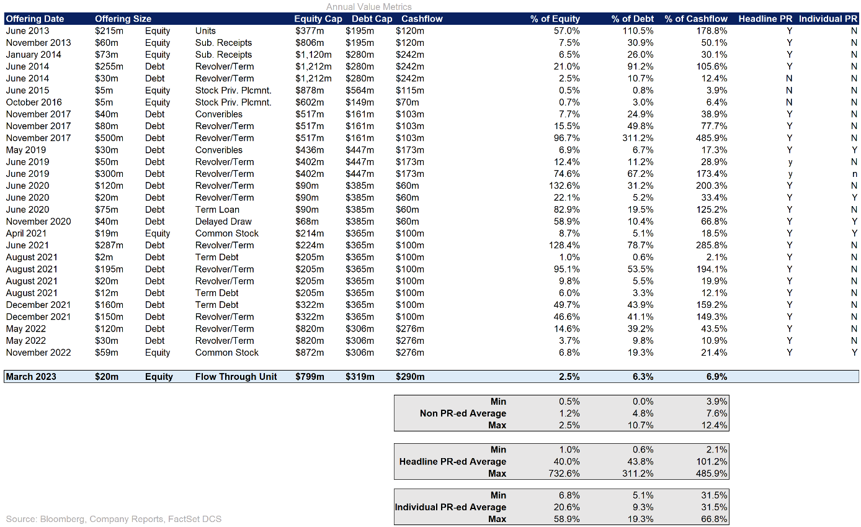The image size is (861, 527).
Task: Select the 'Individual PR' column header
Action: coord(828,19)
